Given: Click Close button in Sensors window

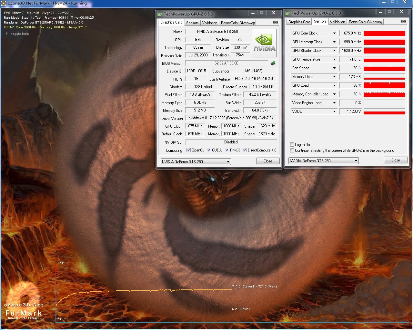Looking at the screenshot, I should (396, 160).
